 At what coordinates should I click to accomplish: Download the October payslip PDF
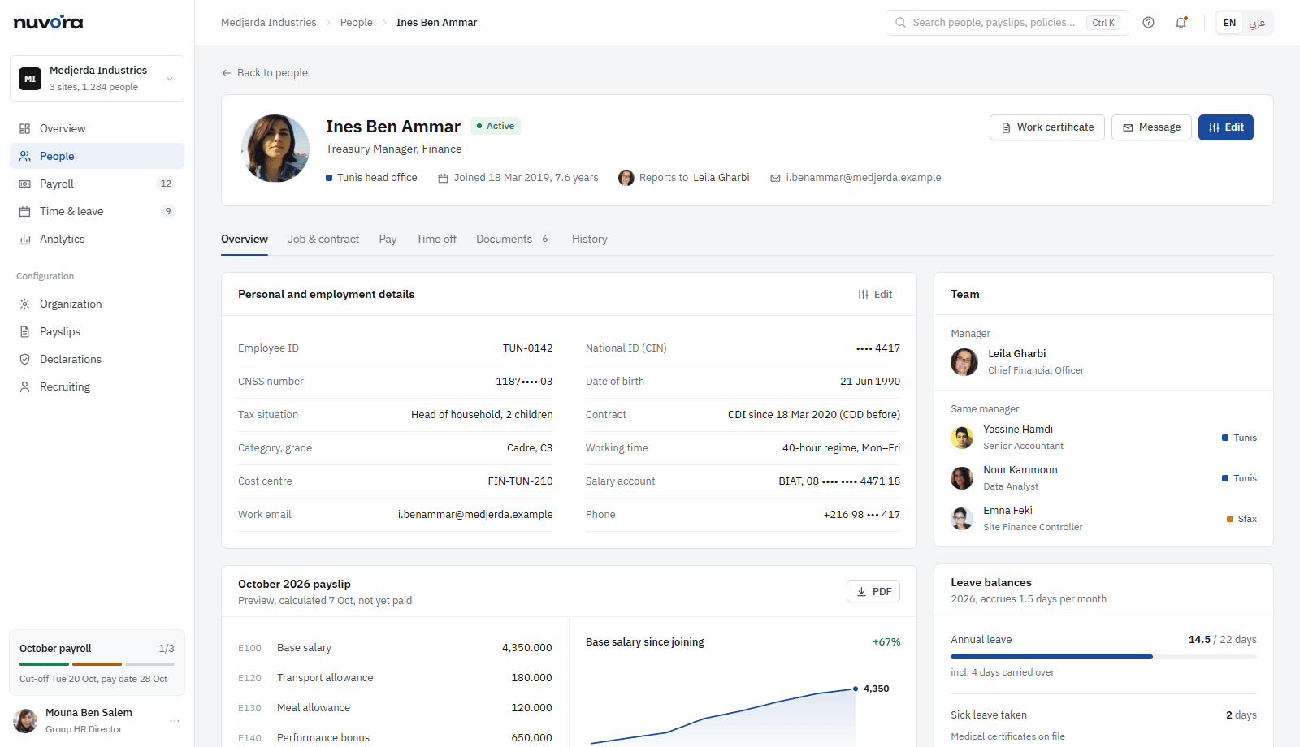click(x=873, y=591)
